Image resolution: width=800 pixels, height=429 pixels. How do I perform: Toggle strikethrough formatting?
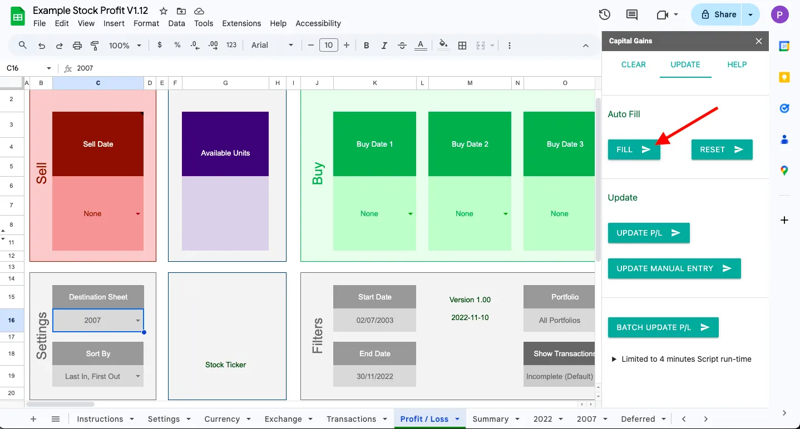402,46
